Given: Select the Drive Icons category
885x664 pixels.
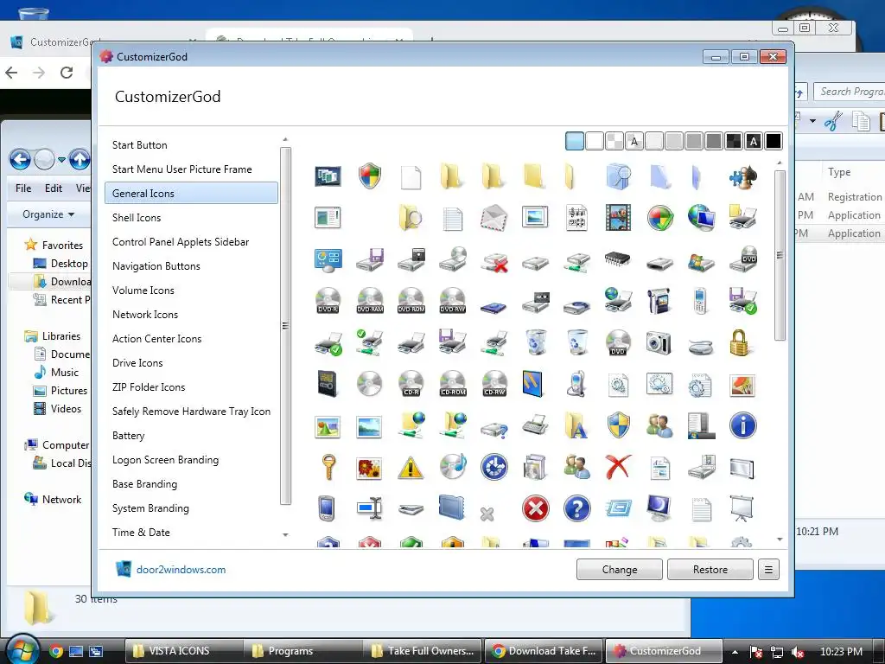Looking at the screenshot, I should pos(137,363).
